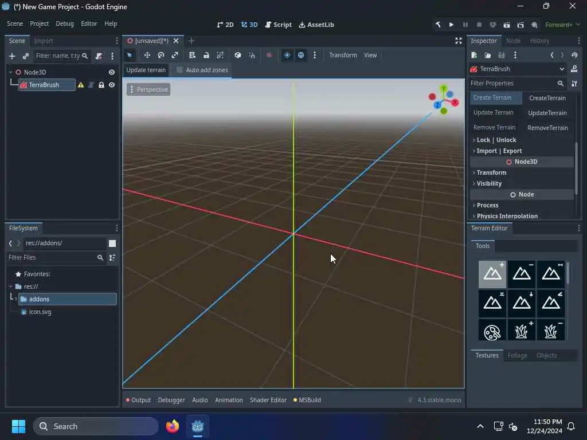
Task: Open the Windows Start menu
Action: pos(18,426)
